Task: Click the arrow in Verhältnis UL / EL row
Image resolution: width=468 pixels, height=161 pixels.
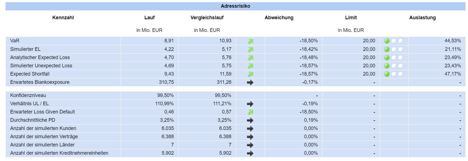Action: pos(250,104)
